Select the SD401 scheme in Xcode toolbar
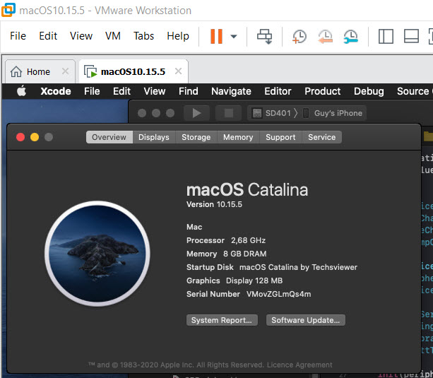Screen dimensions: 433x378 [272, 113]
